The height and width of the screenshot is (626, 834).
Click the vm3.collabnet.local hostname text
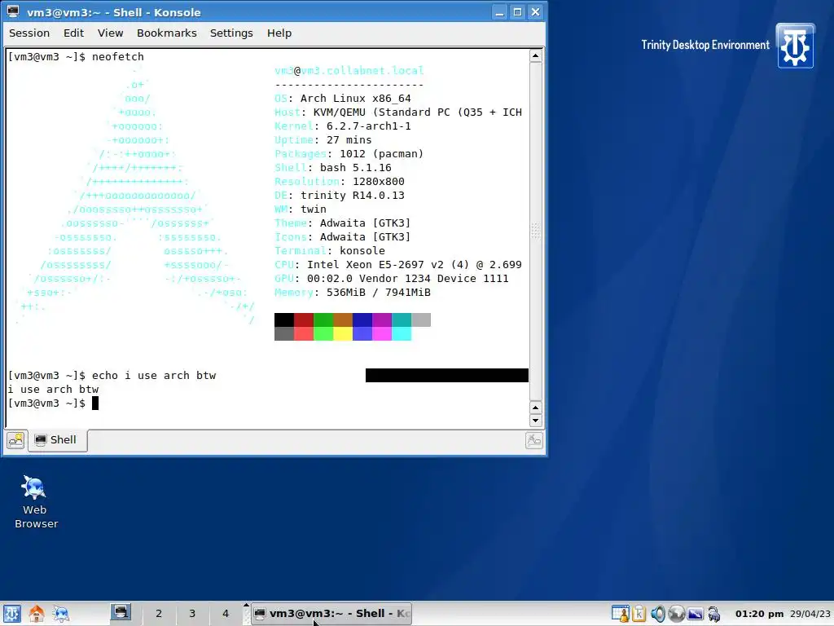pyautogui.click(x=362, y=70)
